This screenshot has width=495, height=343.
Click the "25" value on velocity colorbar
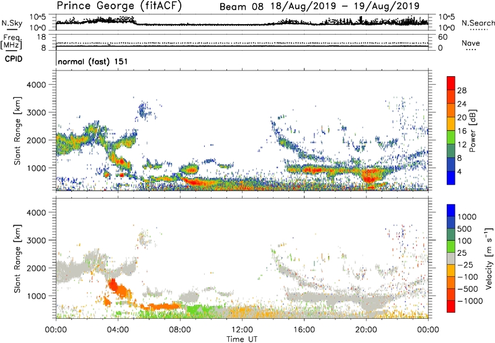462,253
